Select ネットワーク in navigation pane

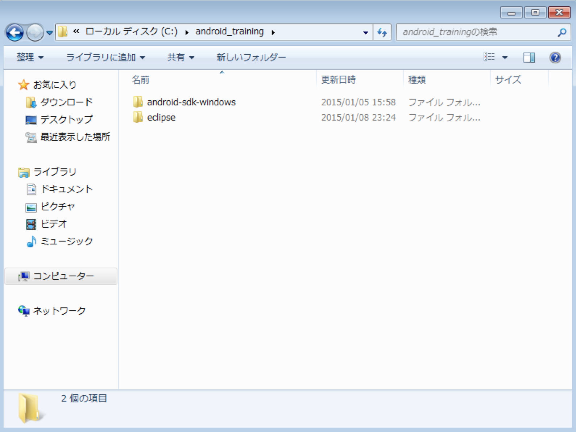[x=59, y=311]
